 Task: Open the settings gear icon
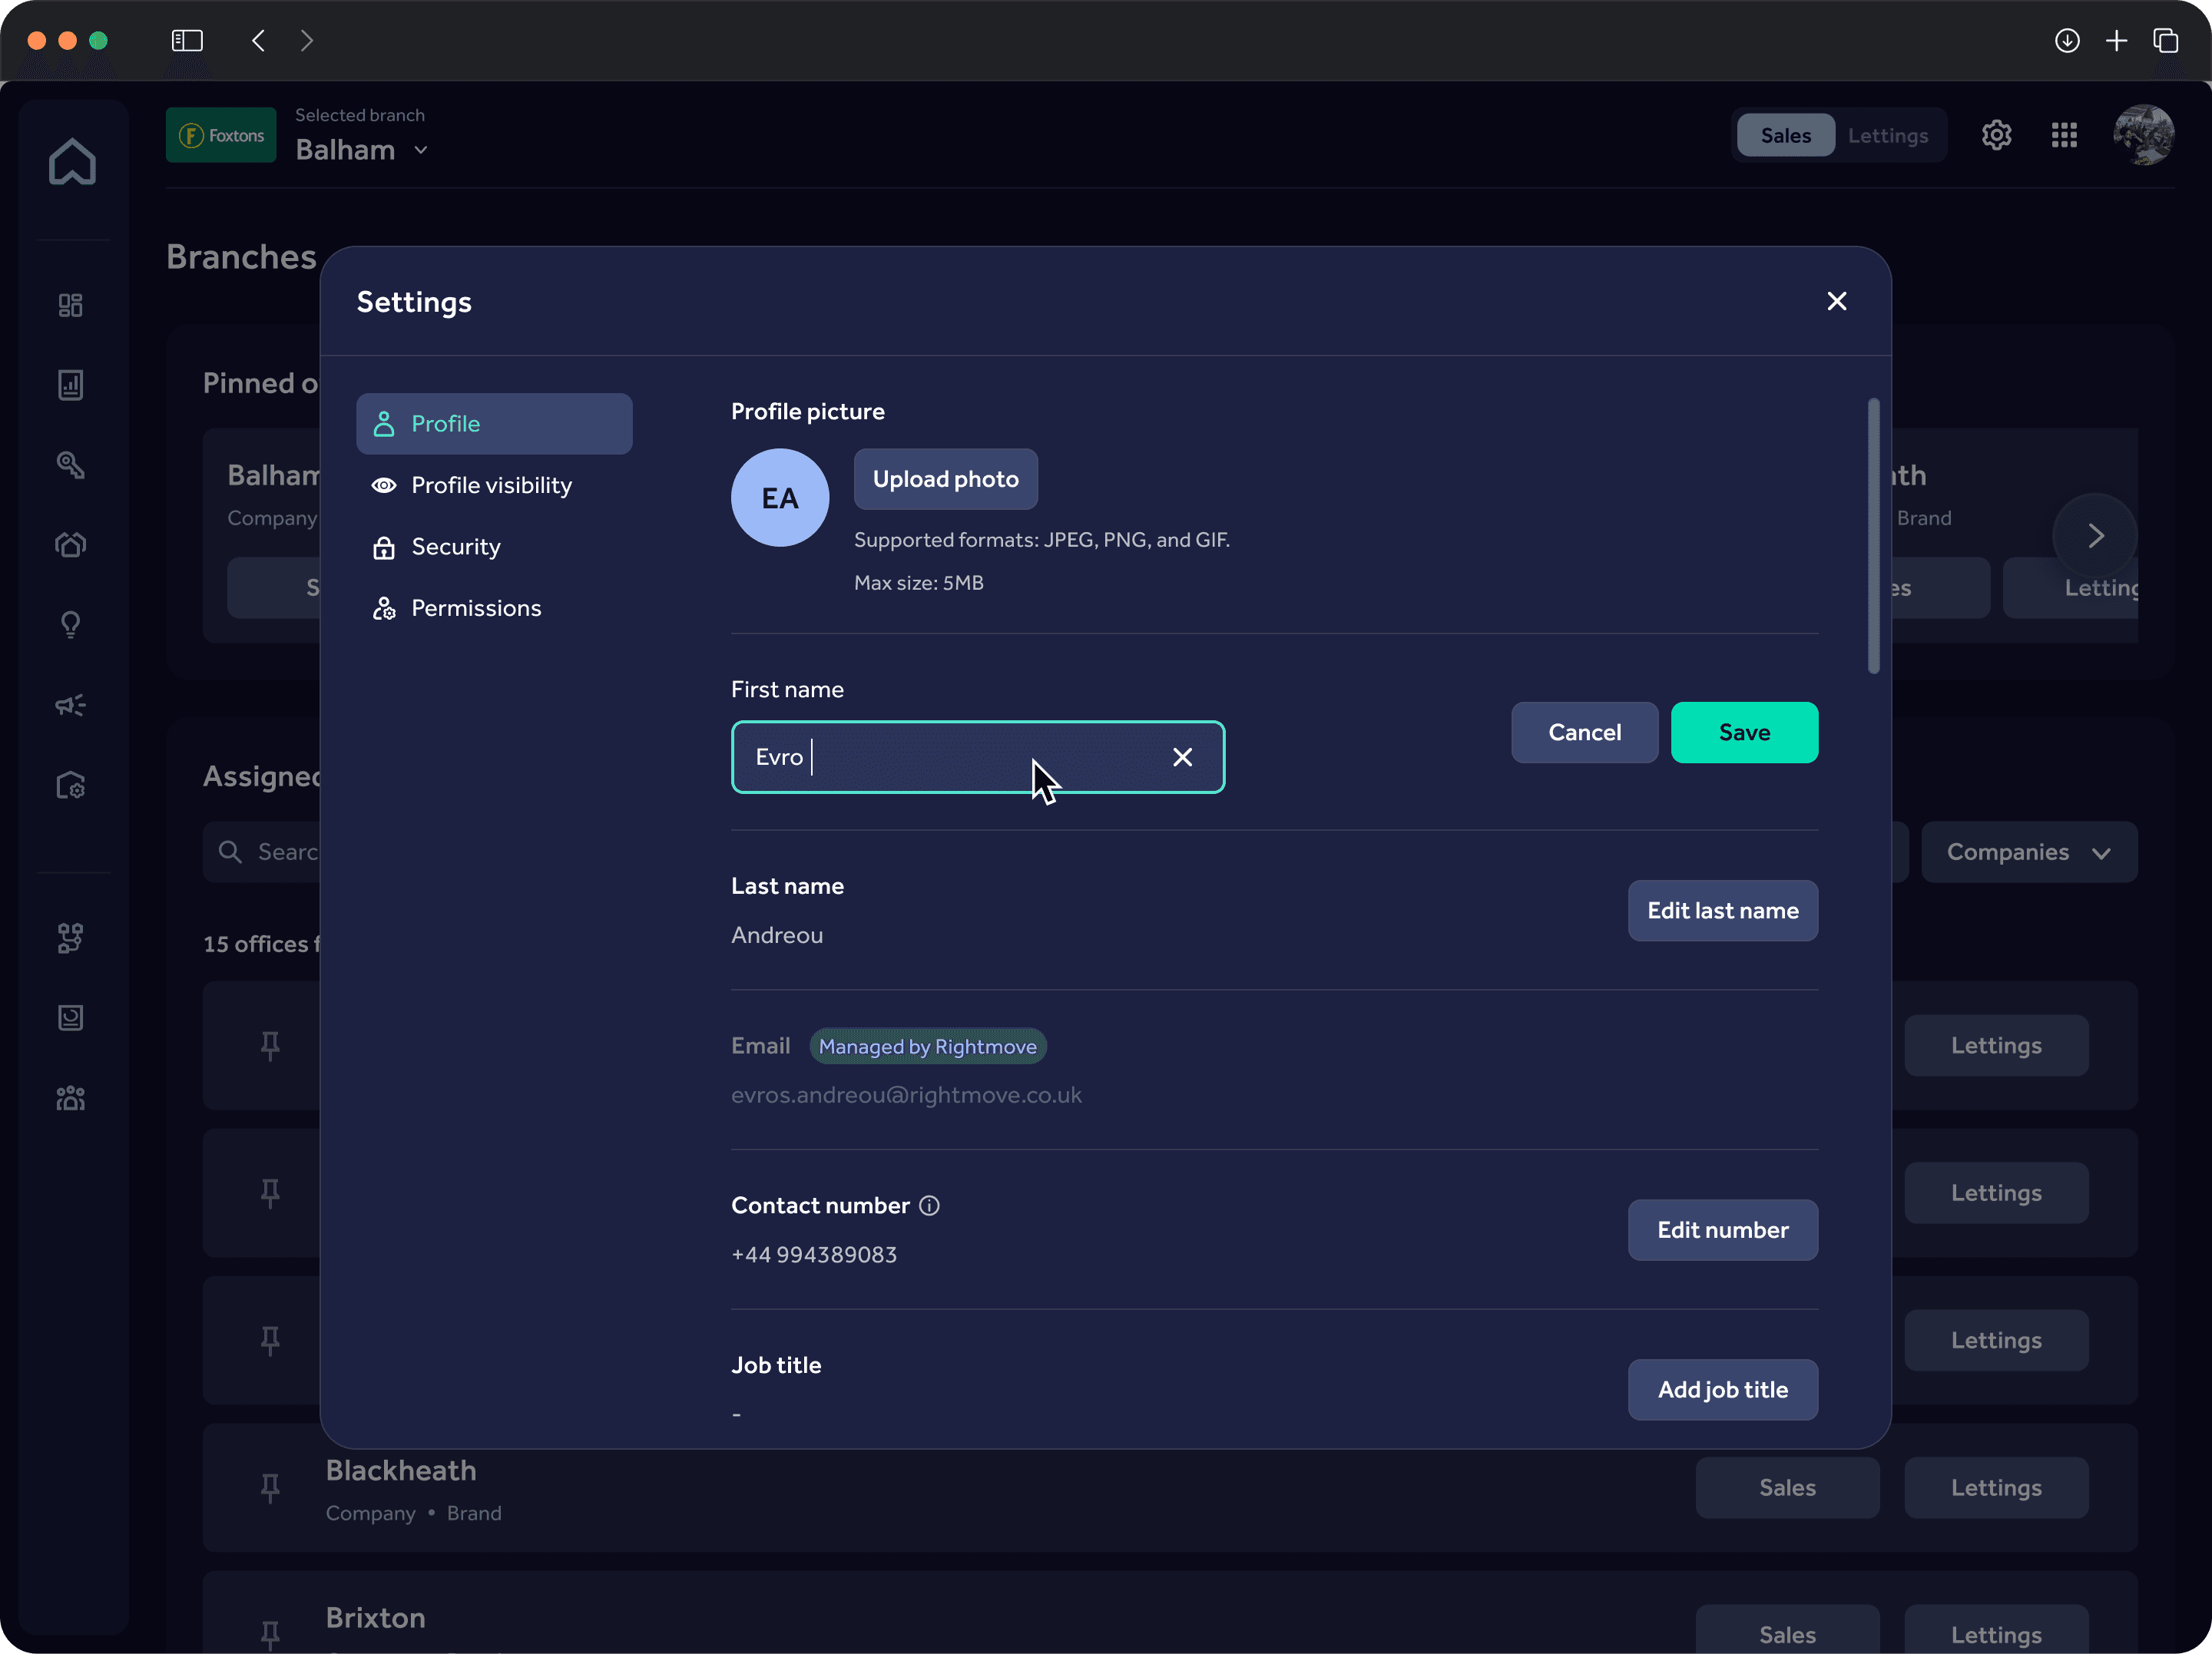coord(1996,135)
